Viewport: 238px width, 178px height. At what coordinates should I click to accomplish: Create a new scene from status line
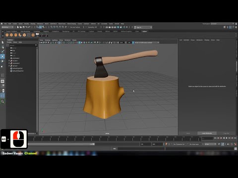pos(18,27)
